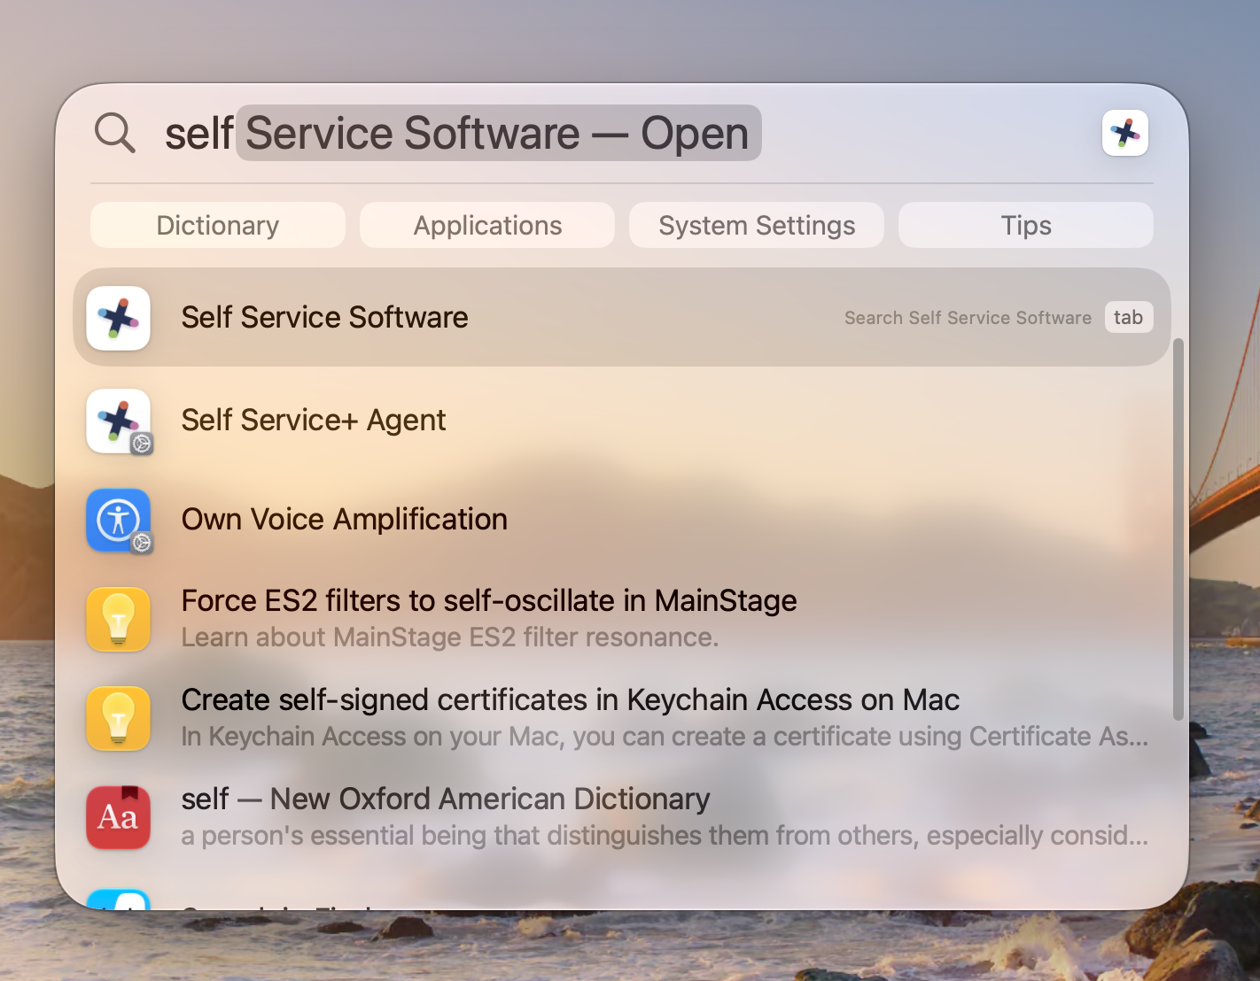Open Own Voice Amplification setting
Screen dimensions: 1260x981
[x=622, y=520]
